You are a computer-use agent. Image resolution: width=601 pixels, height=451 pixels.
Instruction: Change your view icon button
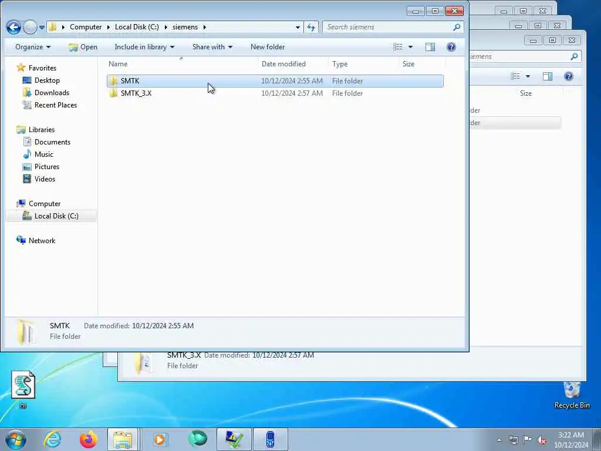(398, 47)
